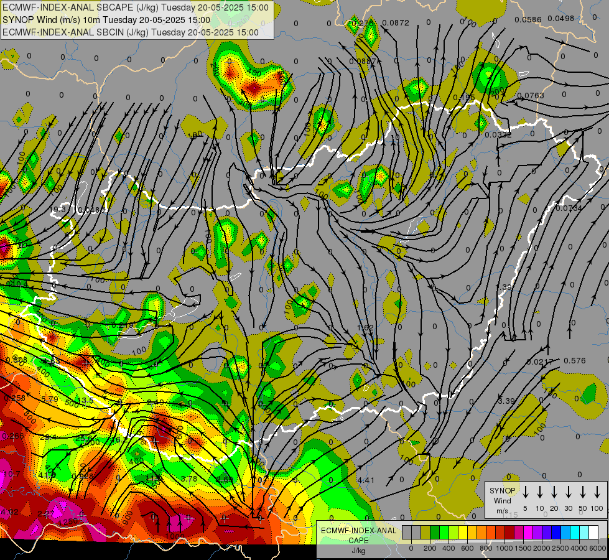Image resolution: width=609 pixels, height=560 pixels.
Task: Click the 6000 tick label in CAPE legend
Action: click(x=598, y=548)
